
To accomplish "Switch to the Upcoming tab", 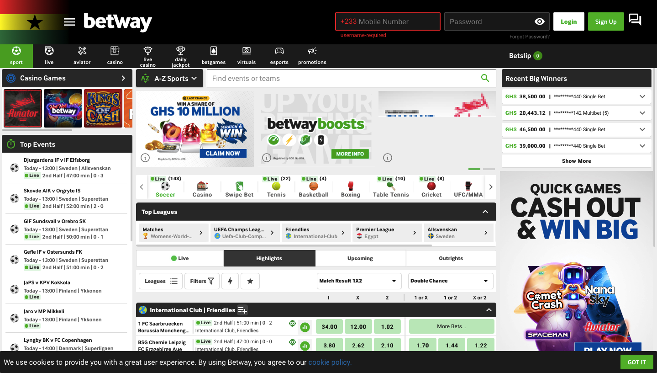I will [x=360, y=258].
